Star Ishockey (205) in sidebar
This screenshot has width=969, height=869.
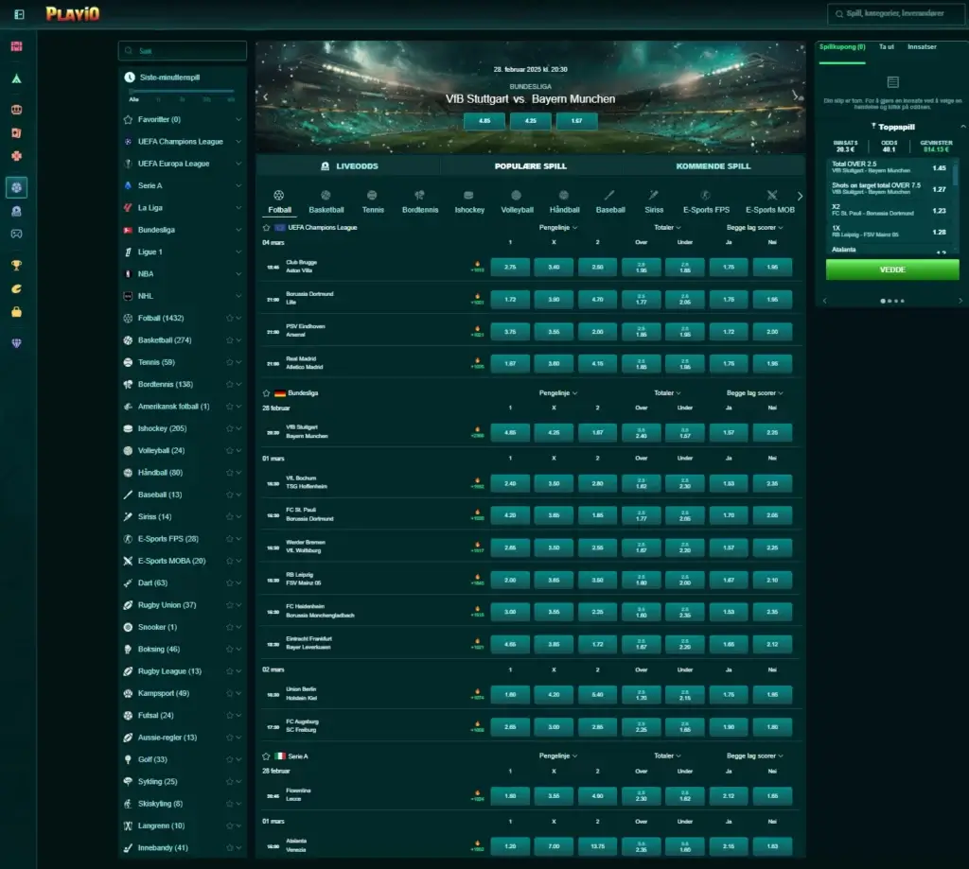point(230,428)
